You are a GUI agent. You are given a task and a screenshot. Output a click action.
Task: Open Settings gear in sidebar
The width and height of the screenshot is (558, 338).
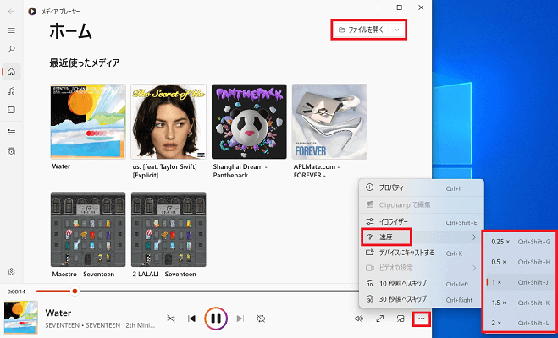click(11, 272)
